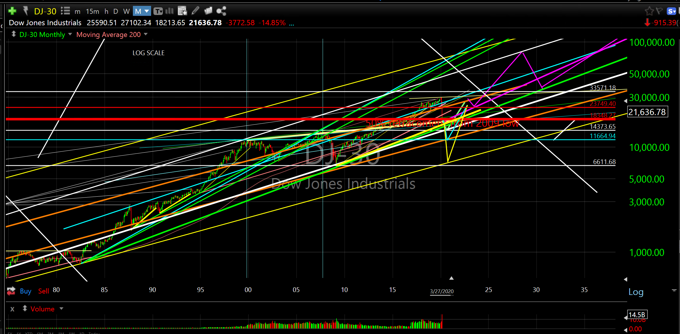Click the lightning bolt quick-action icon

point(26,11)
